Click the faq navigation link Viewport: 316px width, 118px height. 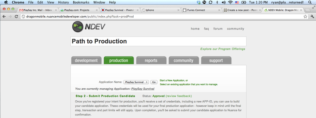tap(206, 29)
